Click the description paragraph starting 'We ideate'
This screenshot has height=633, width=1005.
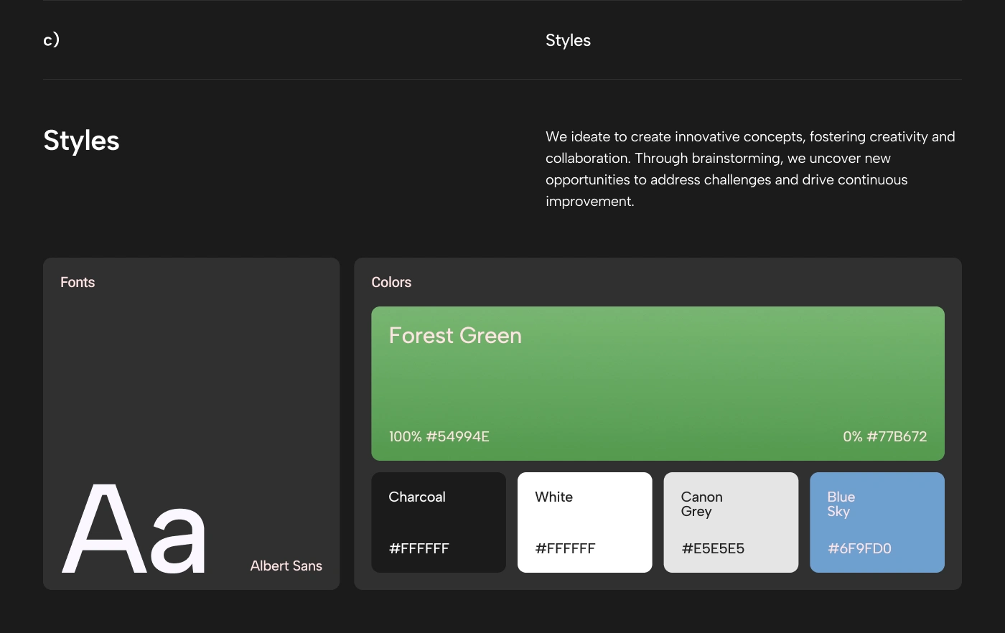coord(750,169)
